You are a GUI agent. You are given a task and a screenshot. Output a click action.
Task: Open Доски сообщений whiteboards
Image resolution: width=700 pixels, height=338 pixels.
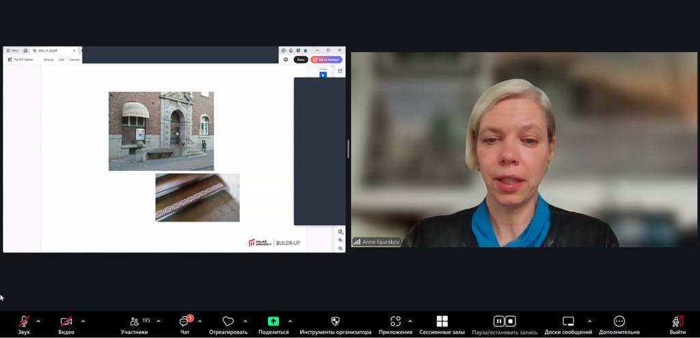[x=568, y=322]
